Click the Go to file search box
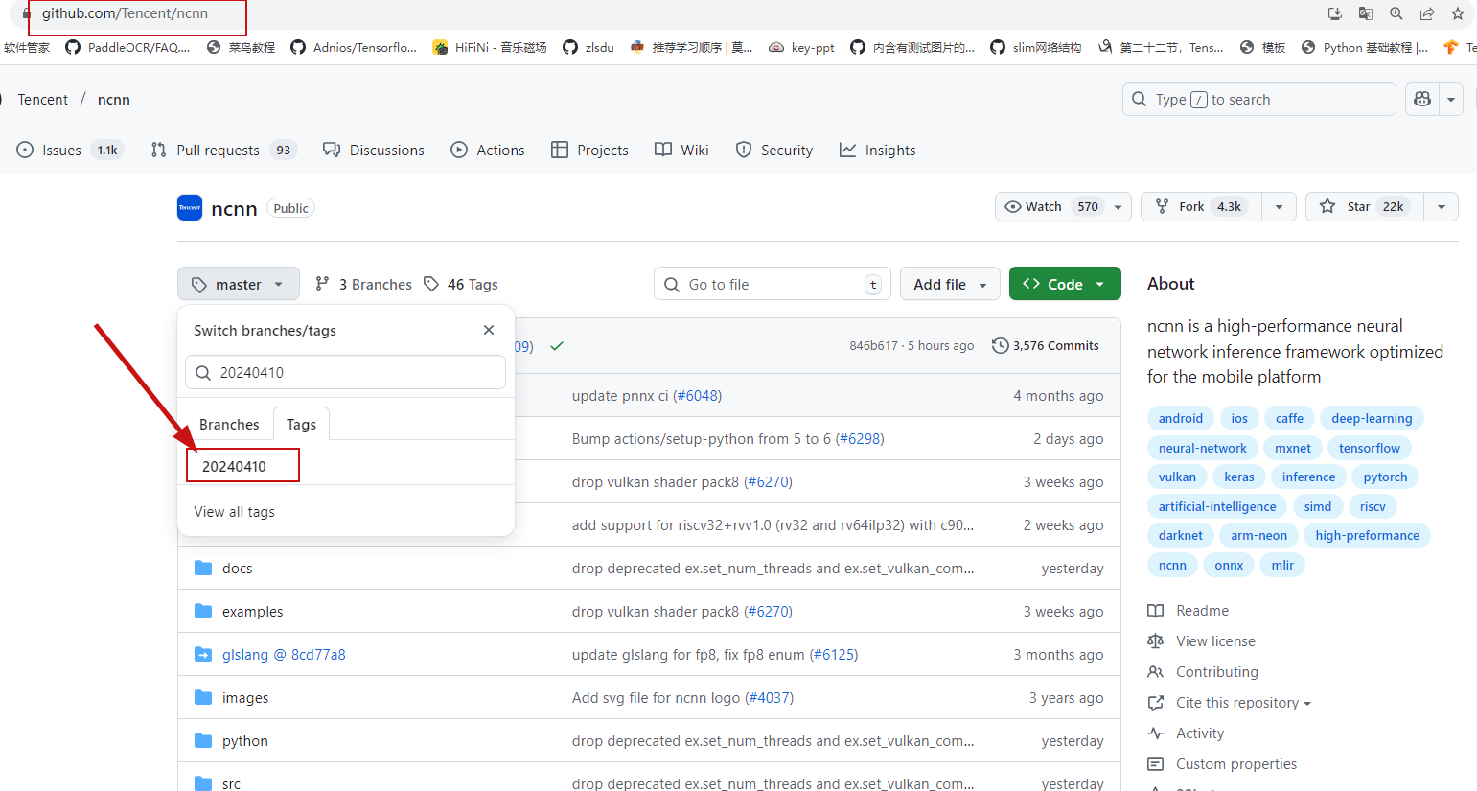This screenshot has height=791, width=1477. pyautogui.click(x=773, y=284)
